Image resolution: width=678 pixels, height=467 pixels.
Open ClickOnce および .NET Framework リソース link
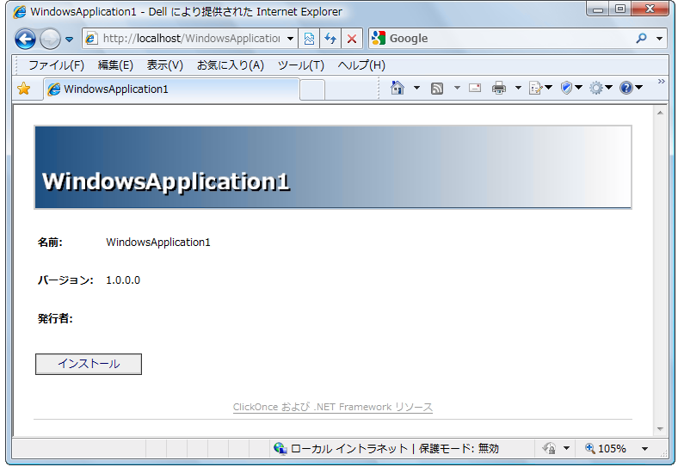[x=333, y=408]
